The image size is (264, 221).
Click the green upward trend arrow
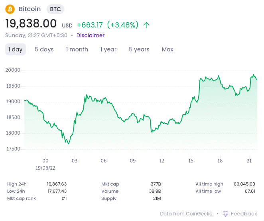(146, 25)
